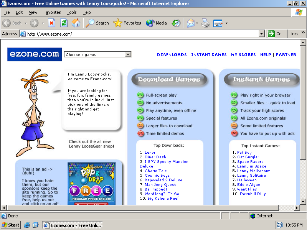Click the horizontal scrollbar left arrow

click(x=3, y=207)
